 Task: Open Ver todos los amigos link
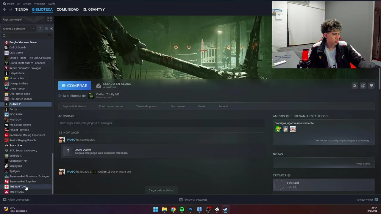pos(343,141)
